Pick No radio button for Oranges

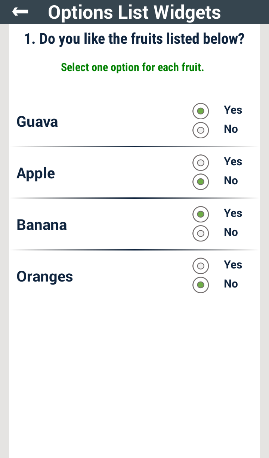(x=201, y=285)
